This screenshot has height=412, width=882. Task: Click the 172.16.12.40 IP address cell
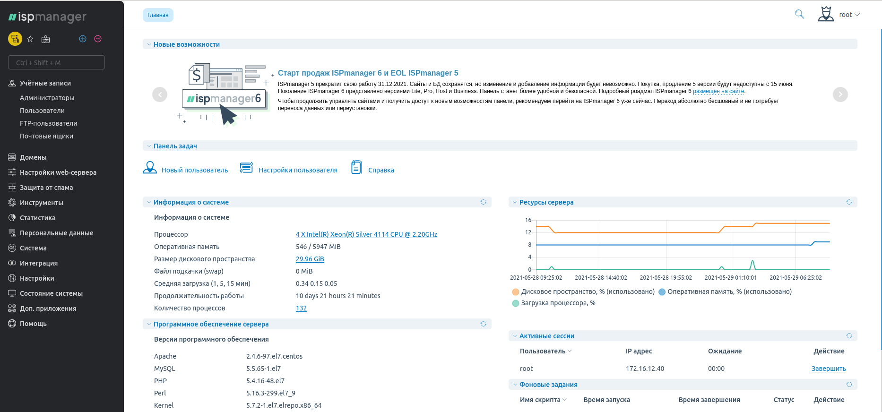[645, 369]
